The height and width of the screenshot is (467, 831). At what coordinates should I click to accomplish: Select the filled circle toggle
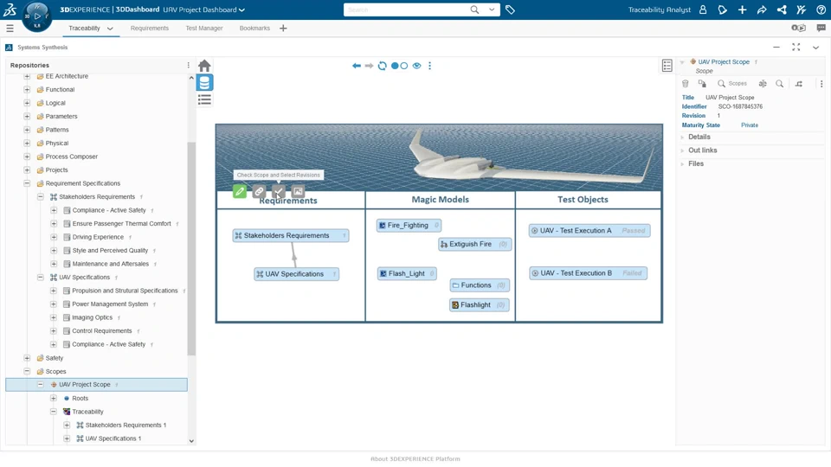click(395, 66)
